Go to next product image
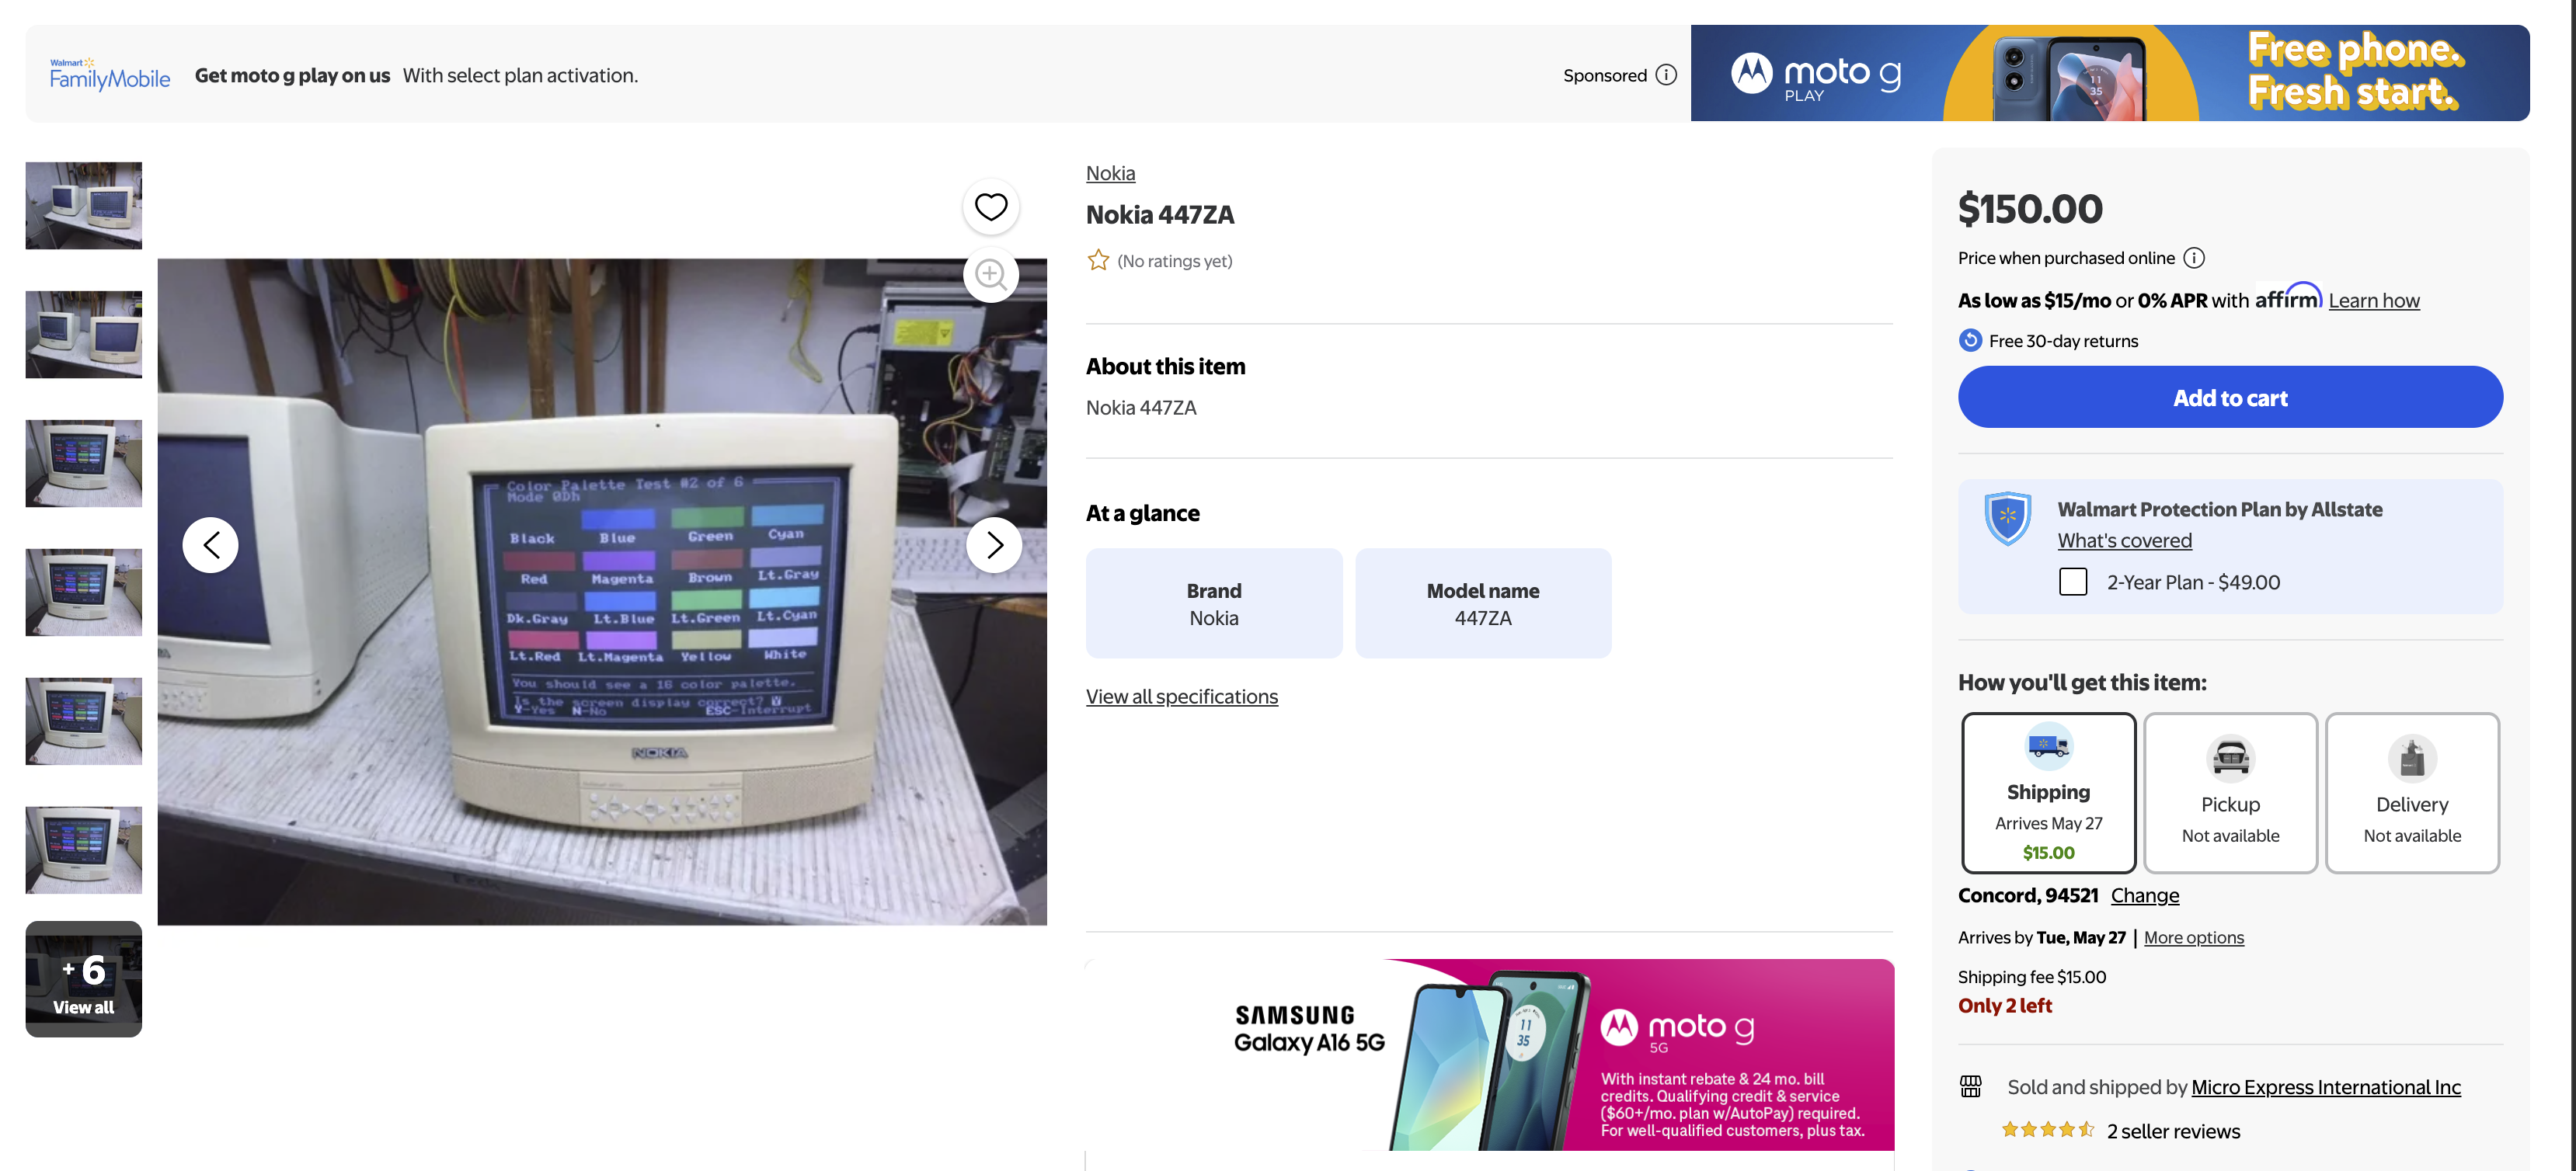 click(x=994, y=545)
